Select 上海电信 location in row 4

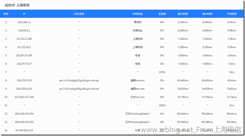137,47
